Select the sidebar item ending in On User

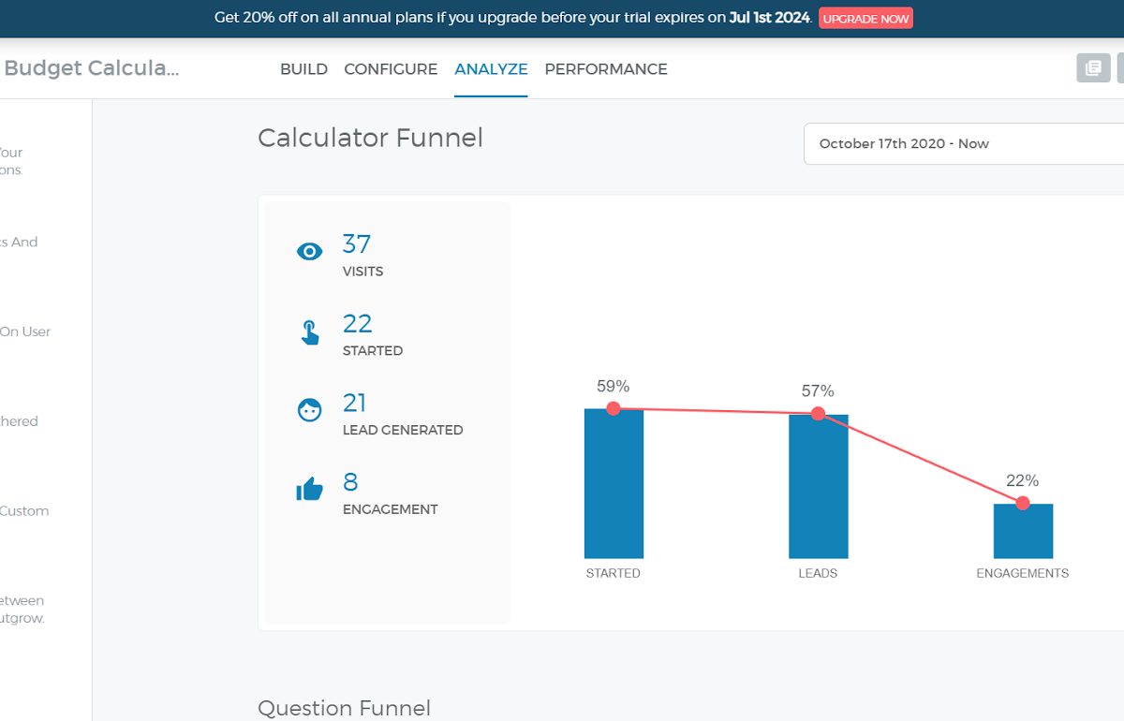coord(25,331)
